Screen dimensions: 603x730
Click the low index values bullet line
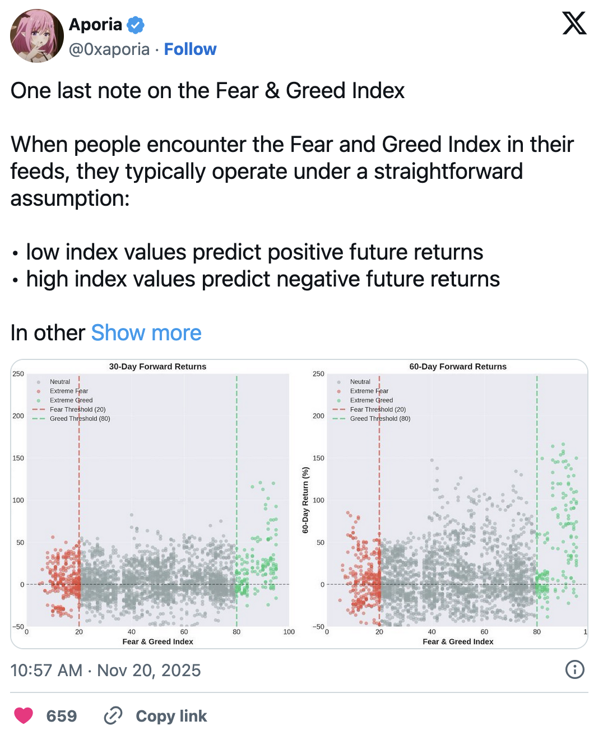[x=254, y=252]
